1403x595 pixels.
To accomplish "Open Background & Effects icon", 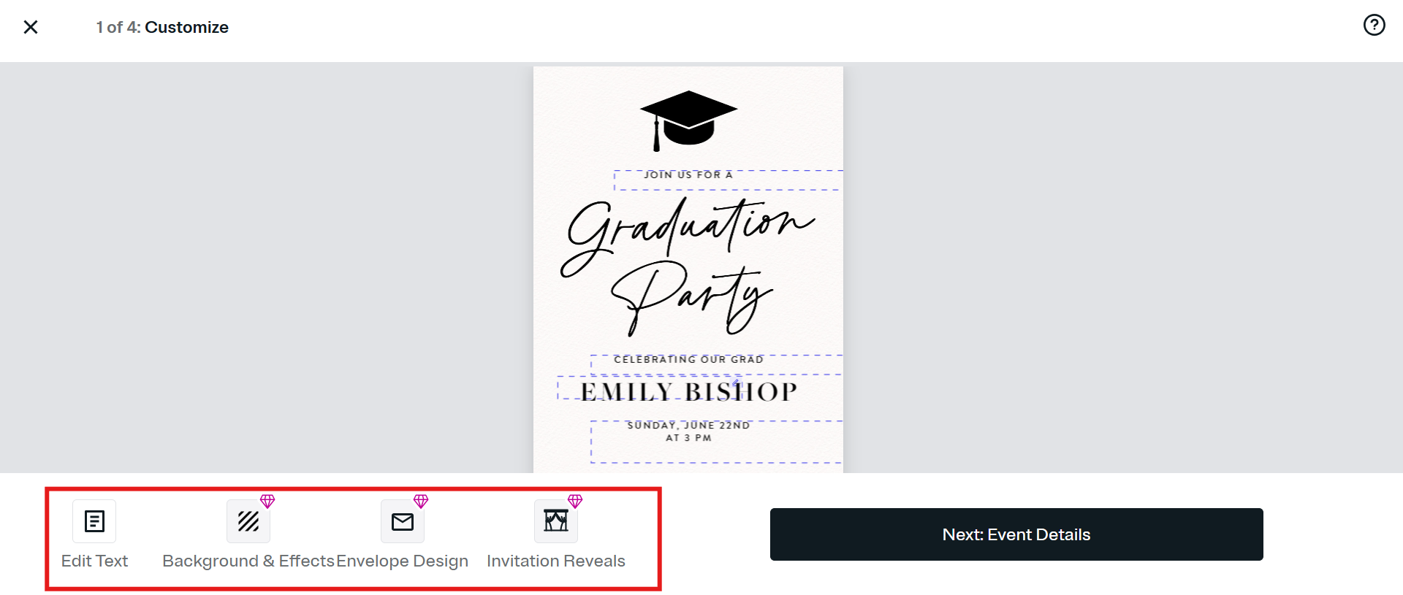I will click(248, 521).
